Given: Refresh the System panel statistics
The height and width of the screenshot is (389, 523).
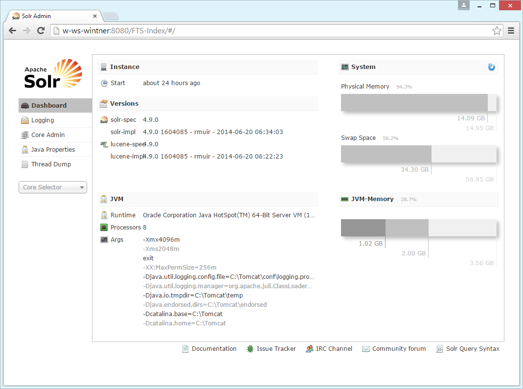Looking at the screenshot, I should (x=491, y=67).
